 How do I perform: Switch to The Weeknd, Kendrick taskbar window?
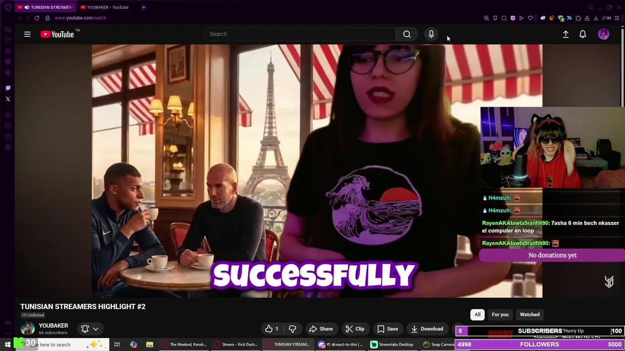185,345
